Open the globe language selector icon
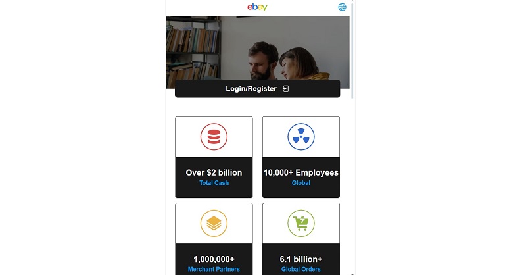Image resolution: width=526 pixels, height=275 pixels. click(342, 7)
